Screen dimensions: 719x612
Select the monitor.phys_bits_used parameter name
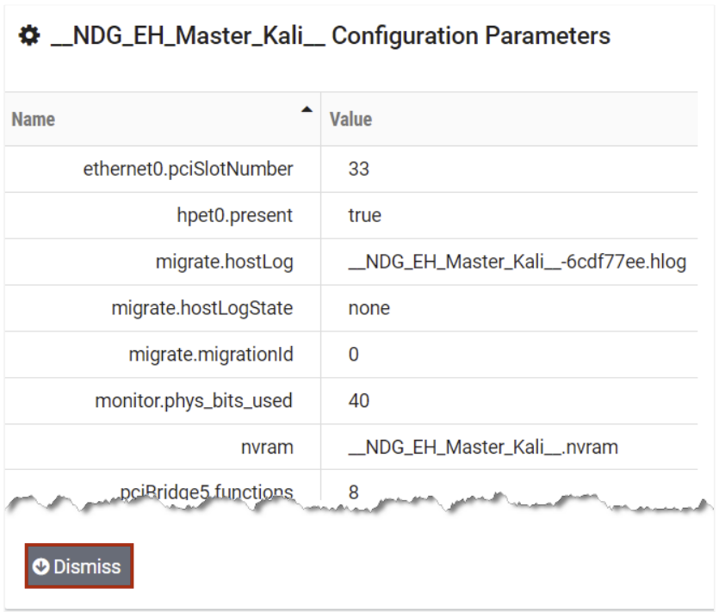(x=194, y=401)
